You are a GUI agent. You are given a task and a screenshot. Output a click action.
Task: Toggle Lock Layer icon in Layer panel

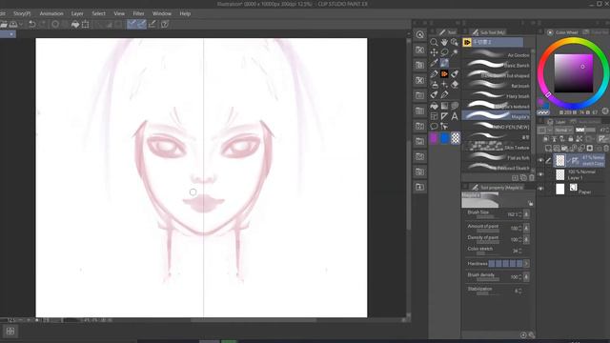(571, 139)
